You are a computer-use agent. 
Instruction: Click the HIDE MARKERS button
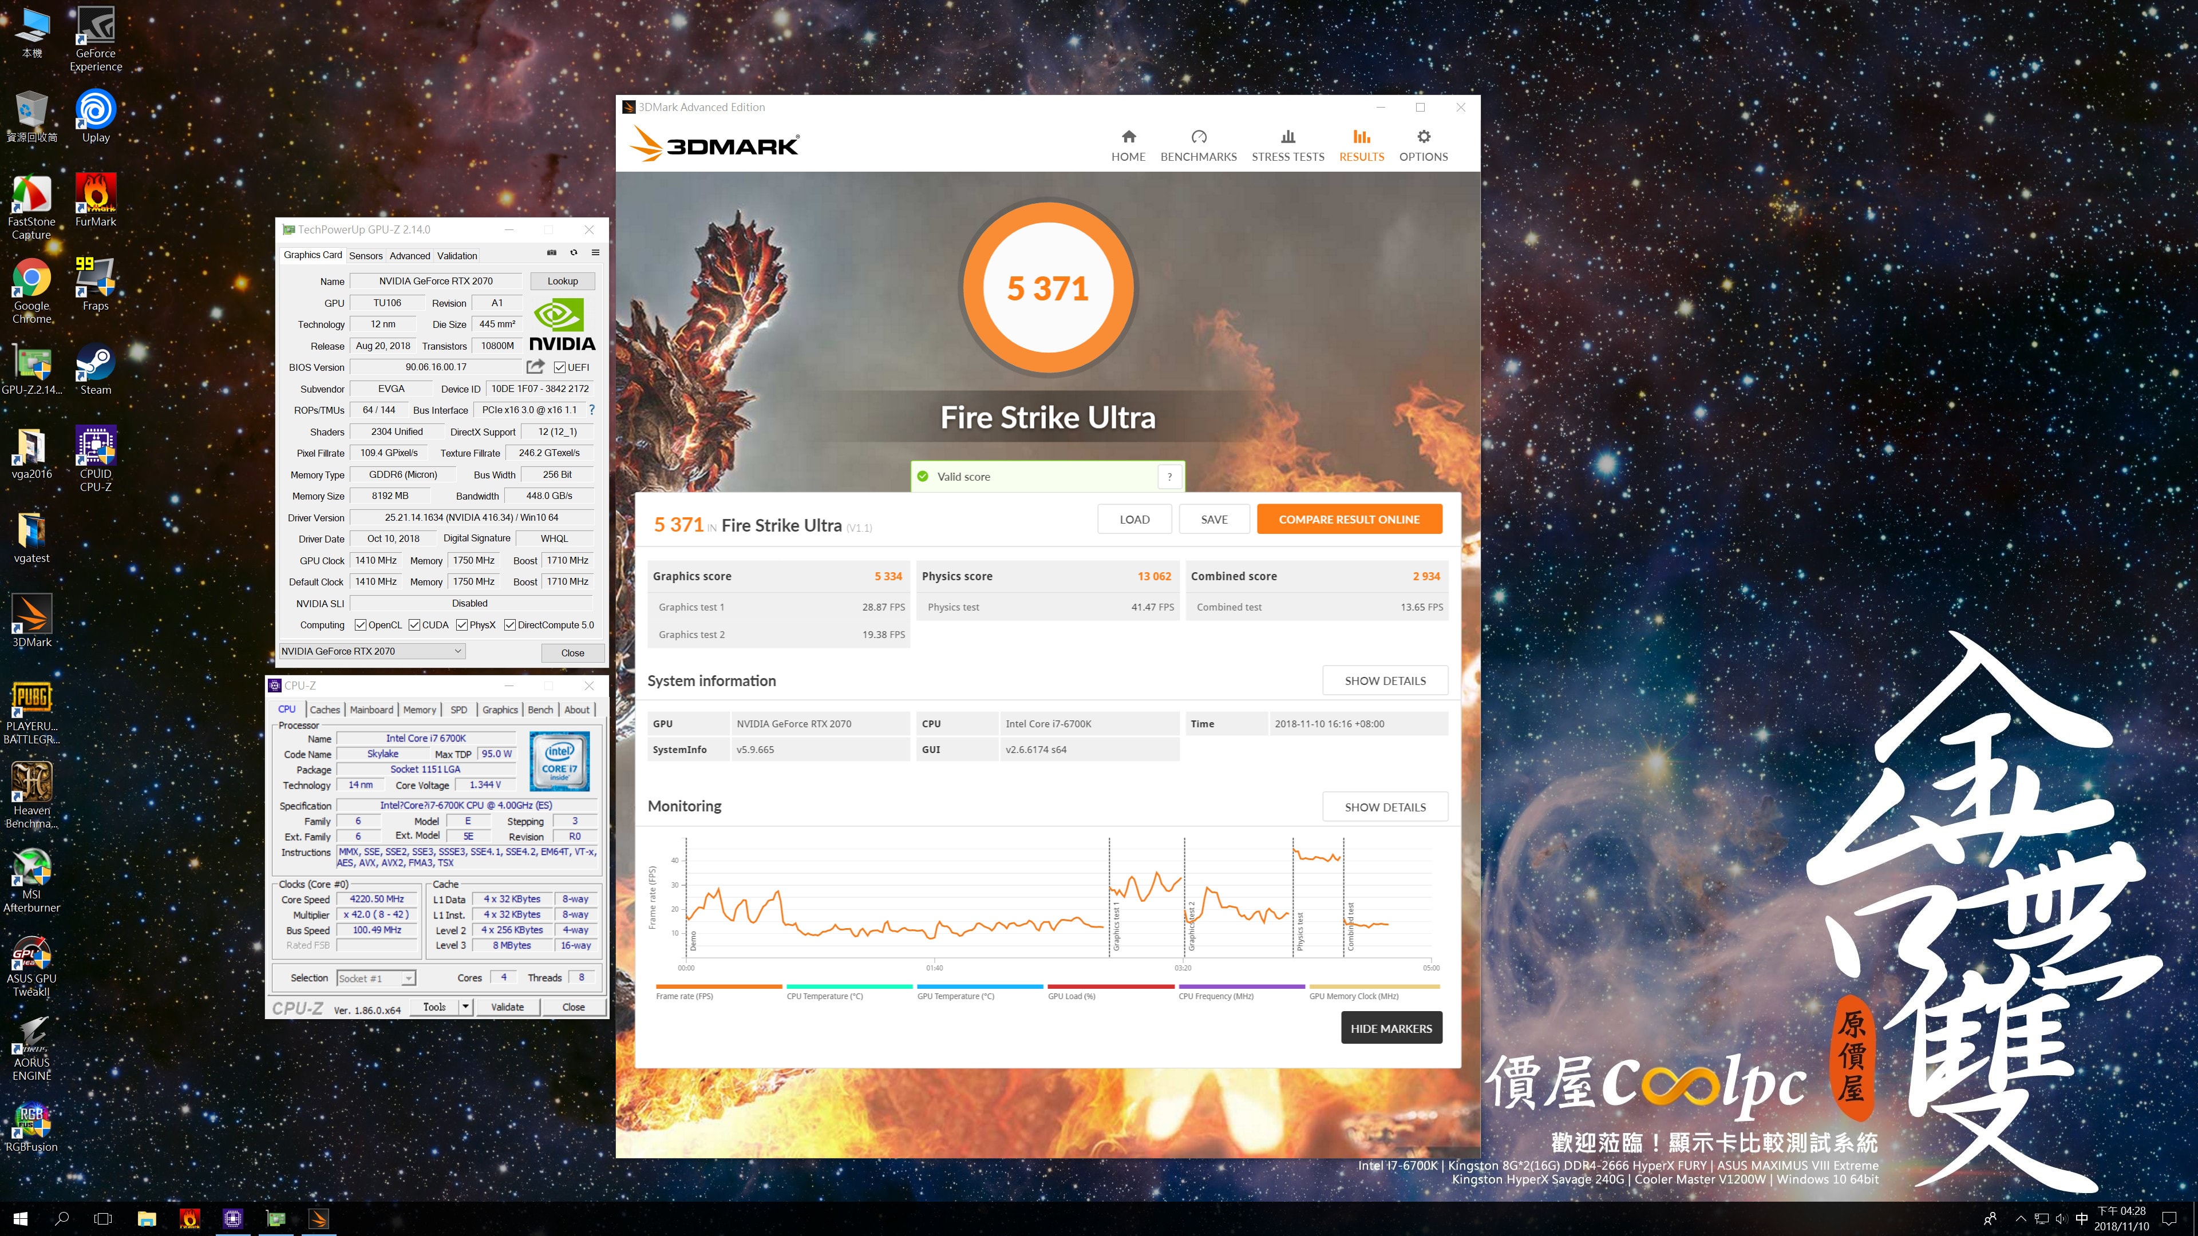(x=1391, y=1028)
